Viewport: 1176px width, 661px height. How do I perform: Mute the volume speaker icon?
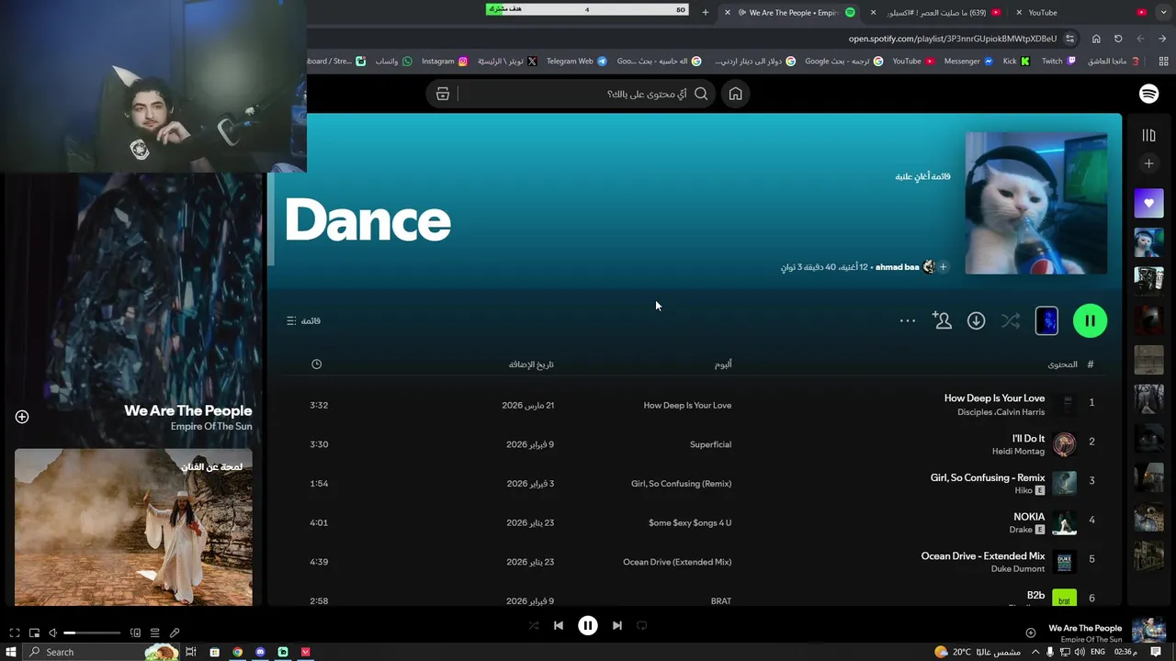[52, 633]
